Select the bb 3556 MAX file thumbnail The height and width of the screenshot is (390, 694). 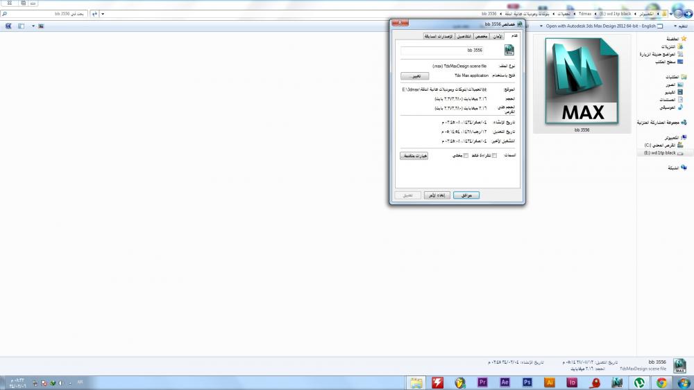click(x=582, y=84)
